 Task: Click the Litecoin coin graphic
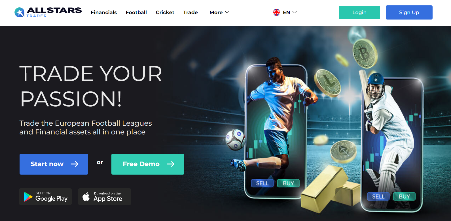click(327, 83)
